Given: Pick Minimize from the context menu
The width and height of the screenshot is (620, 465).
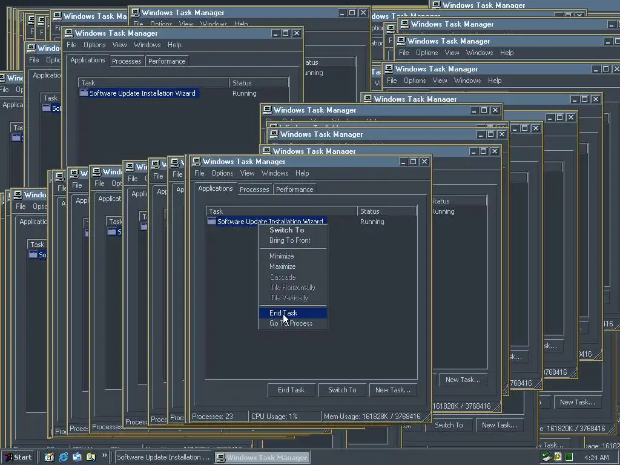Looking at the screenshot, I should point(292,256).
